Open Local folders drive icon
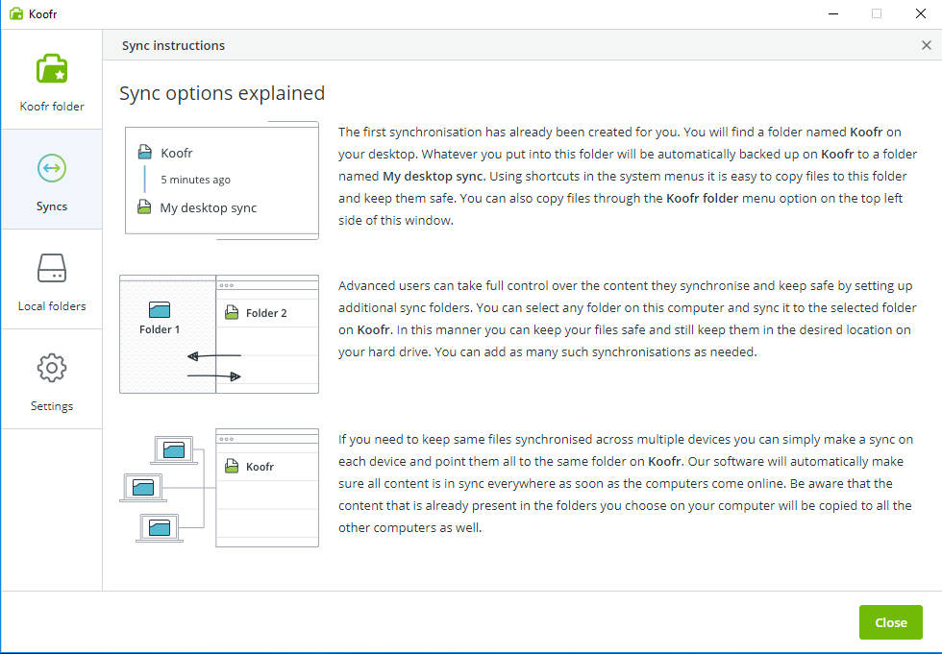The width and height of the screenshot is (942, 654). (x=52, y=268)
